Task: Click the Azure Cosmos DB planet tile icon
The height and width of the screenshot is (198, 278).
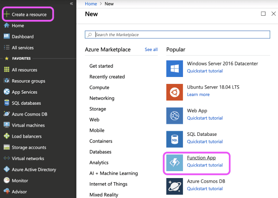Action: click(175, 186)
